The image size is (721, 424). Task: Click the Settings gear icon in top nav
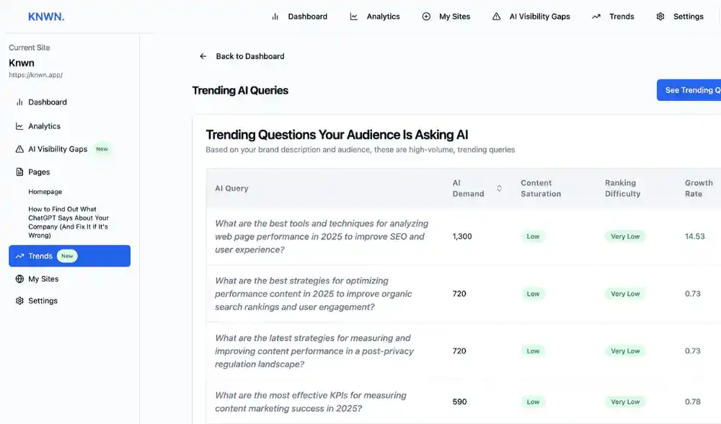click(x=660, y=17)
